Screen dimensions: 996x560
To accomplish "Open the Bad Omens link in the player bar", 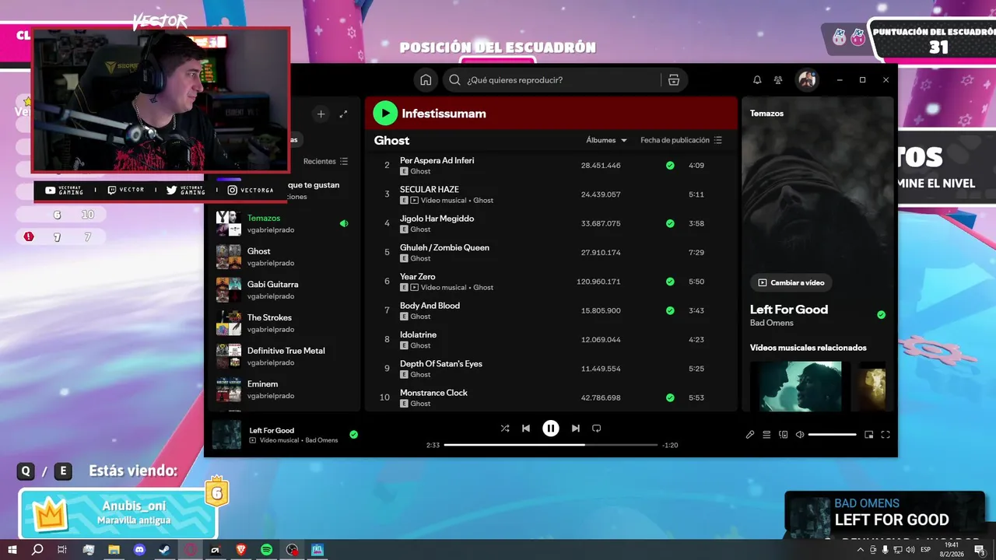I will (321, 440).
